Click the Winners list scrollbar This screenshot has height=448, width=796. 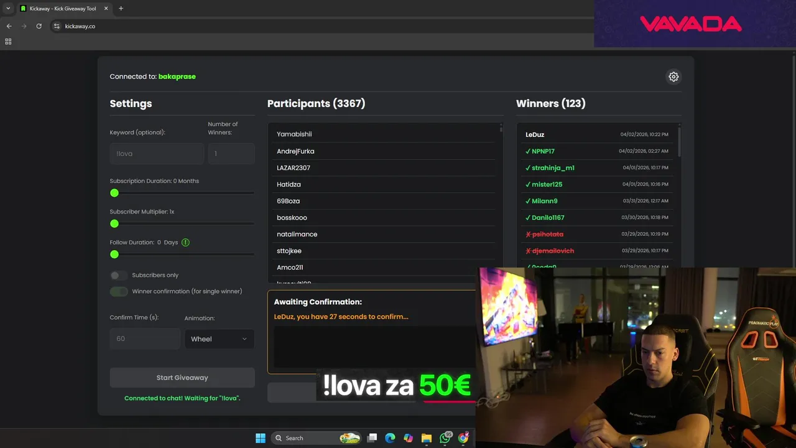[x=679, y=142]
